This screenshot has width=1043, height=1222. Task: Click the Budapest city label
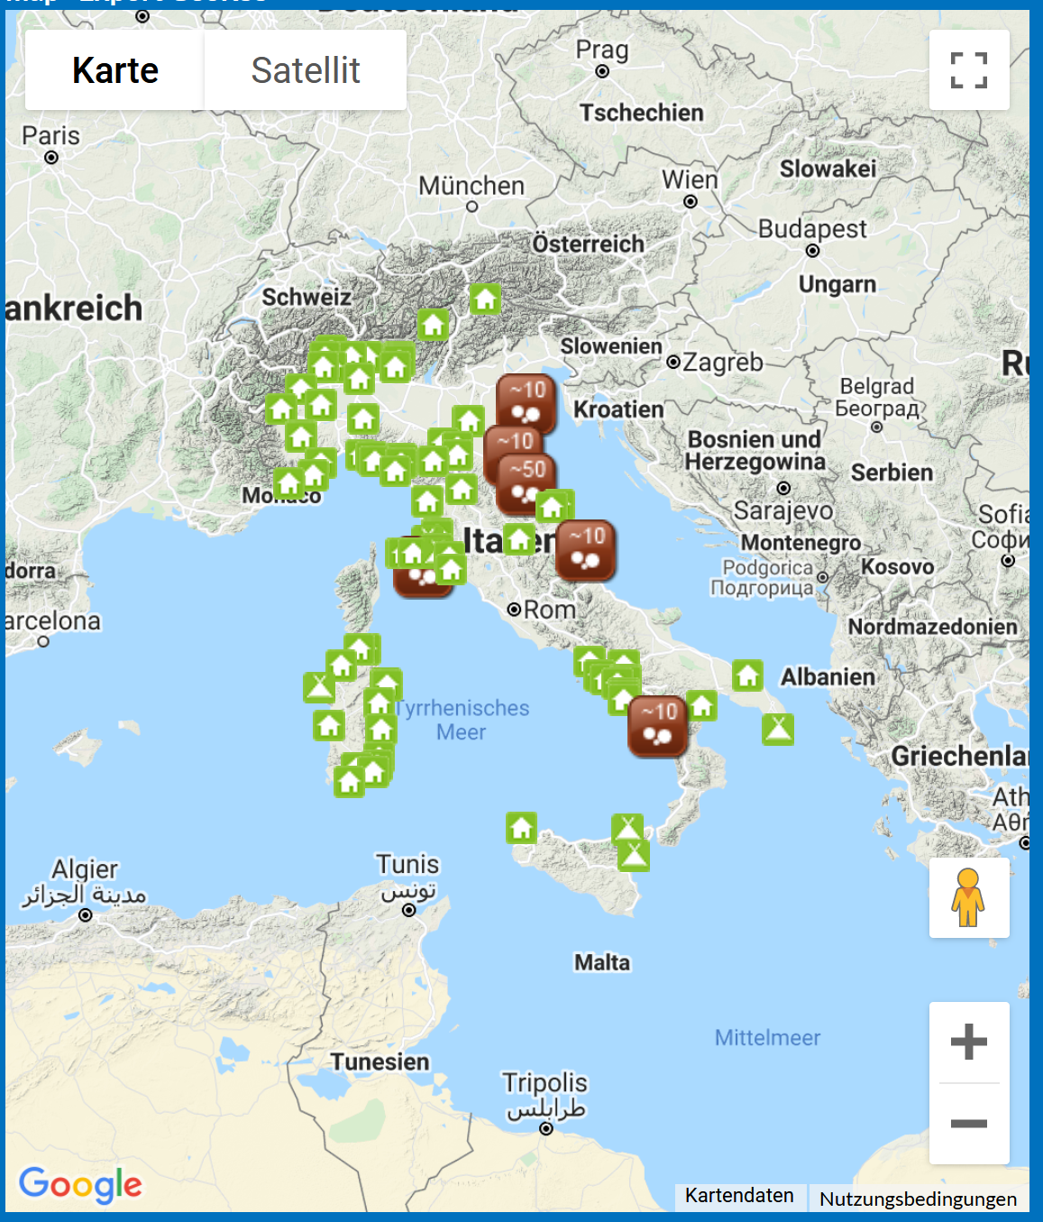pos(812,228)
